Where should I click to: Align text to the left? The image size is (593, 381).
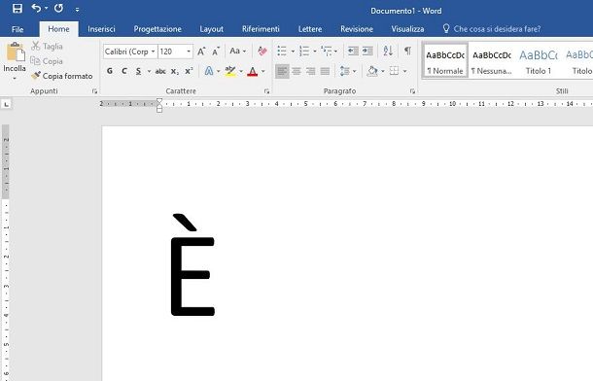point(282,71)
